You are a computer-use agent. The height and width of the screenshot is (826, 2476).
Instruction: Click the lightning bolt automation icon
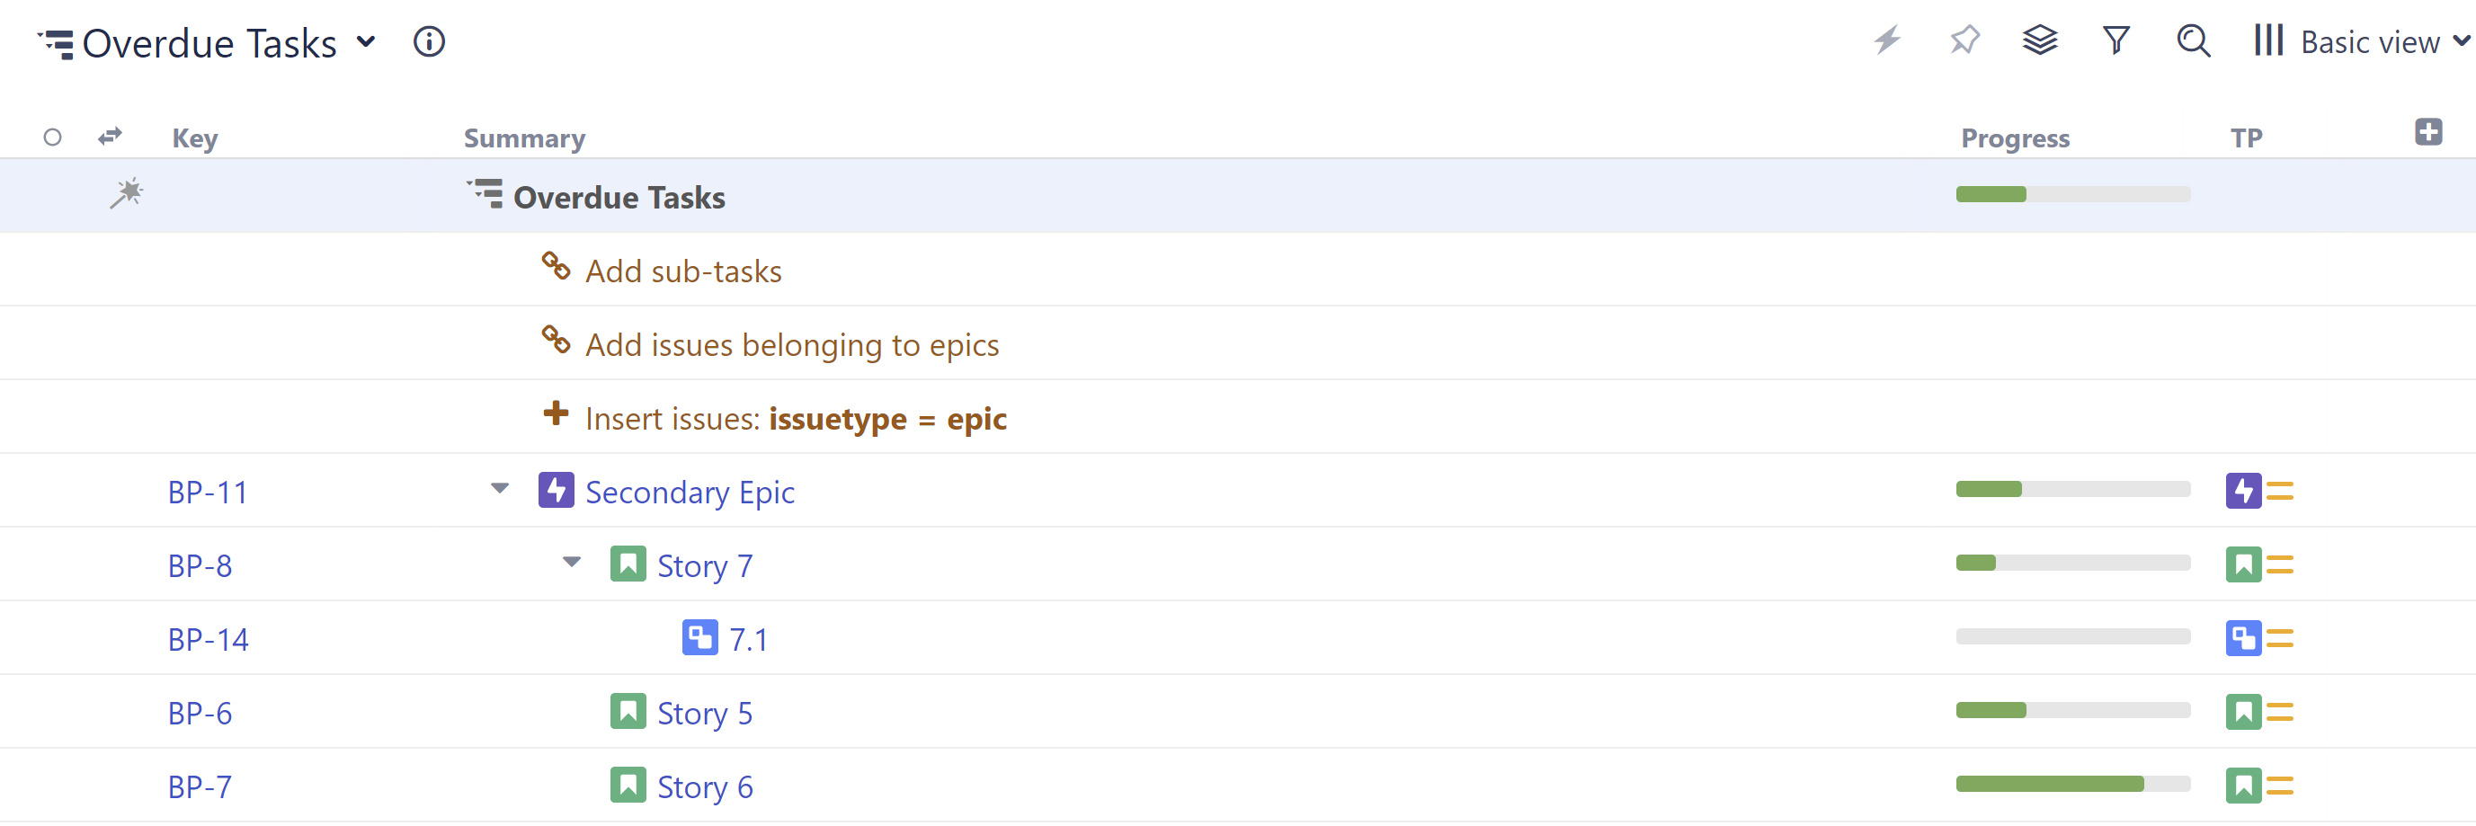click(x=1888, y=41)
